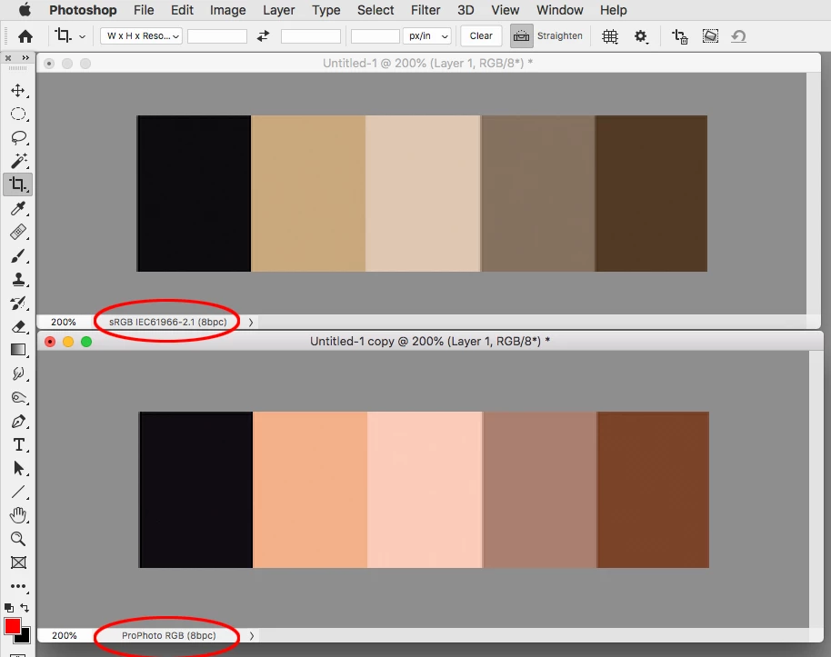Image resolution: width=831 pixels, height=657 pixels.
Task: Select the History Brush tool
Action: [x=18, y=304]
